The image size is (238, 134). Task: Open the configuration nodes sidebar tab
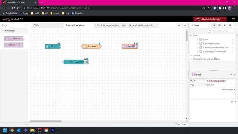pyautogui.click(x=230, y=25)
